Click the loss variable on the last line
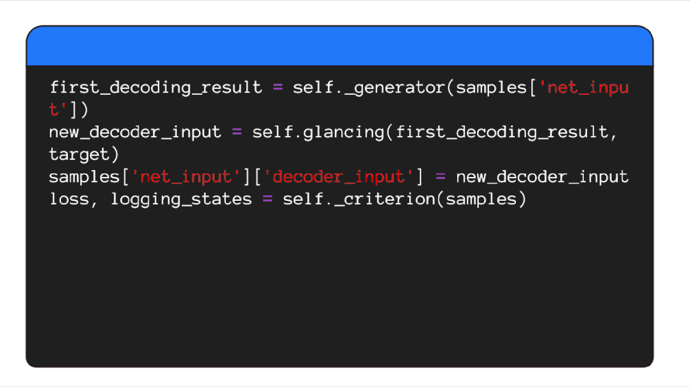This screenshot has height=387, width=690. point(68,200)
